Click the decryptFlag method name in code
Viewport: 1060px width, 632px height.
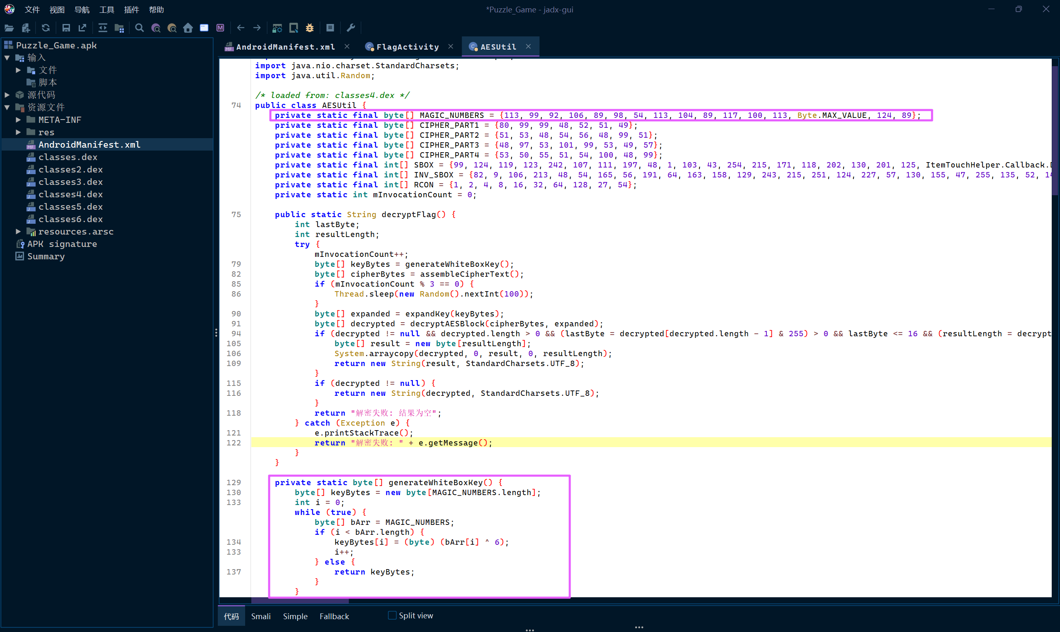(409, 214)
